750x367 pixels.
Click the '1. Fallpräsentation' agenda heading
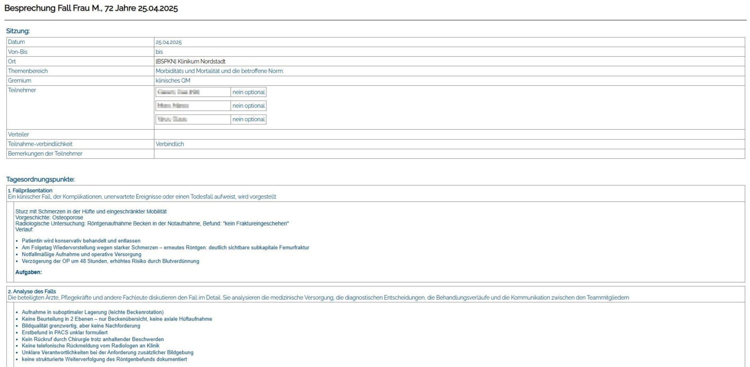[30, 190]
